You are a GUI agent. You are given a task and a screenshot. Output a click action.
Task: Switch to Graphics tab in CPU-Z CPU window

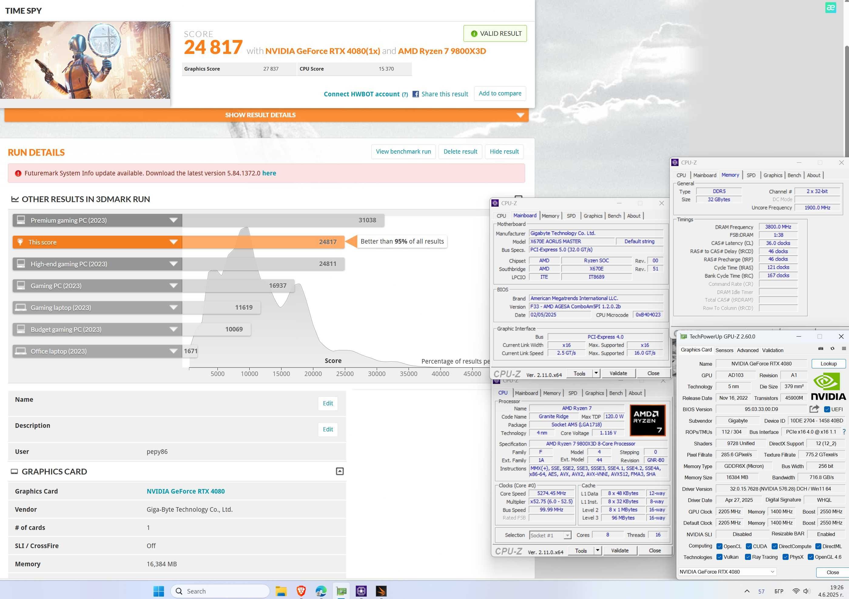(594, 393)
